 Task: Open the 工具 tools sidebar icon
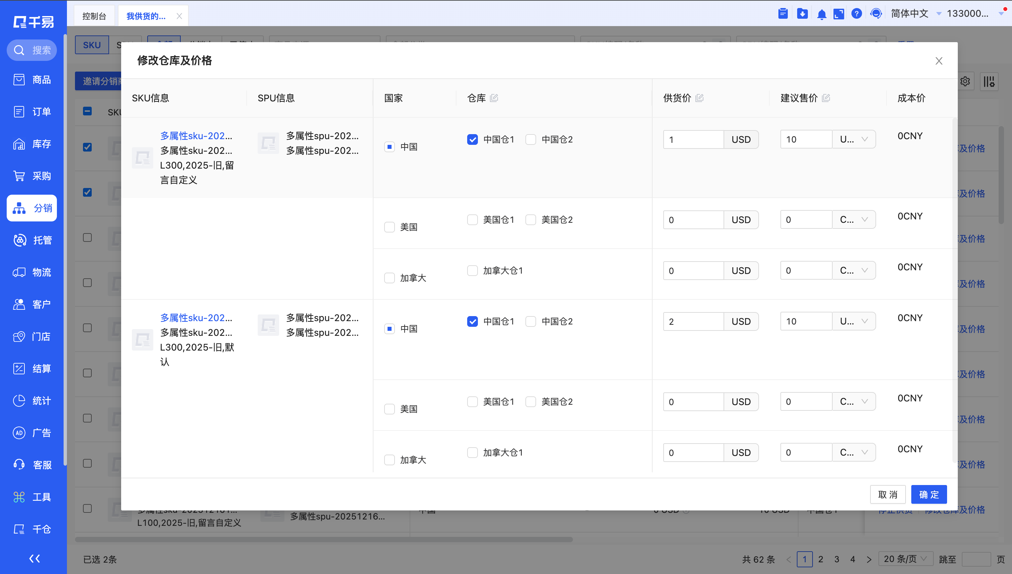[19, 497]
